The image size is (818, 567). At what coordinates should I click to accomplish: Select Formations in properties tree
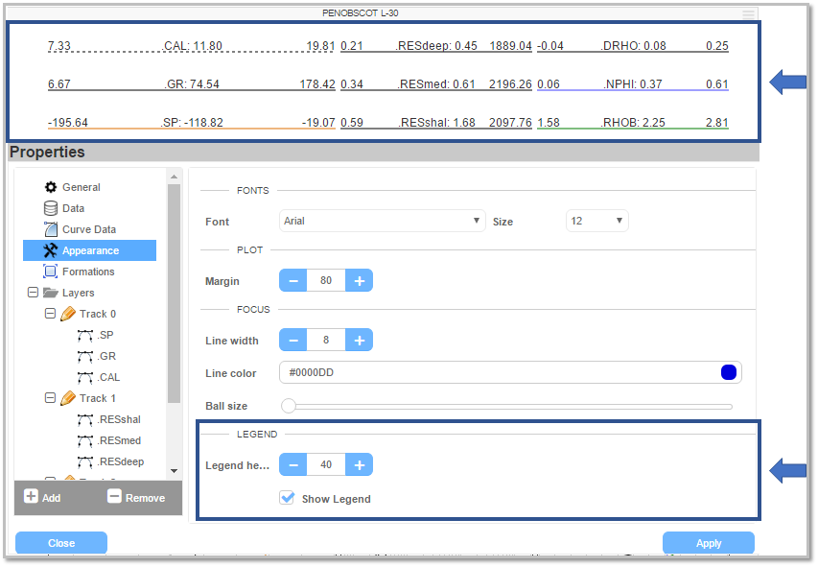(x=88, y=272)
